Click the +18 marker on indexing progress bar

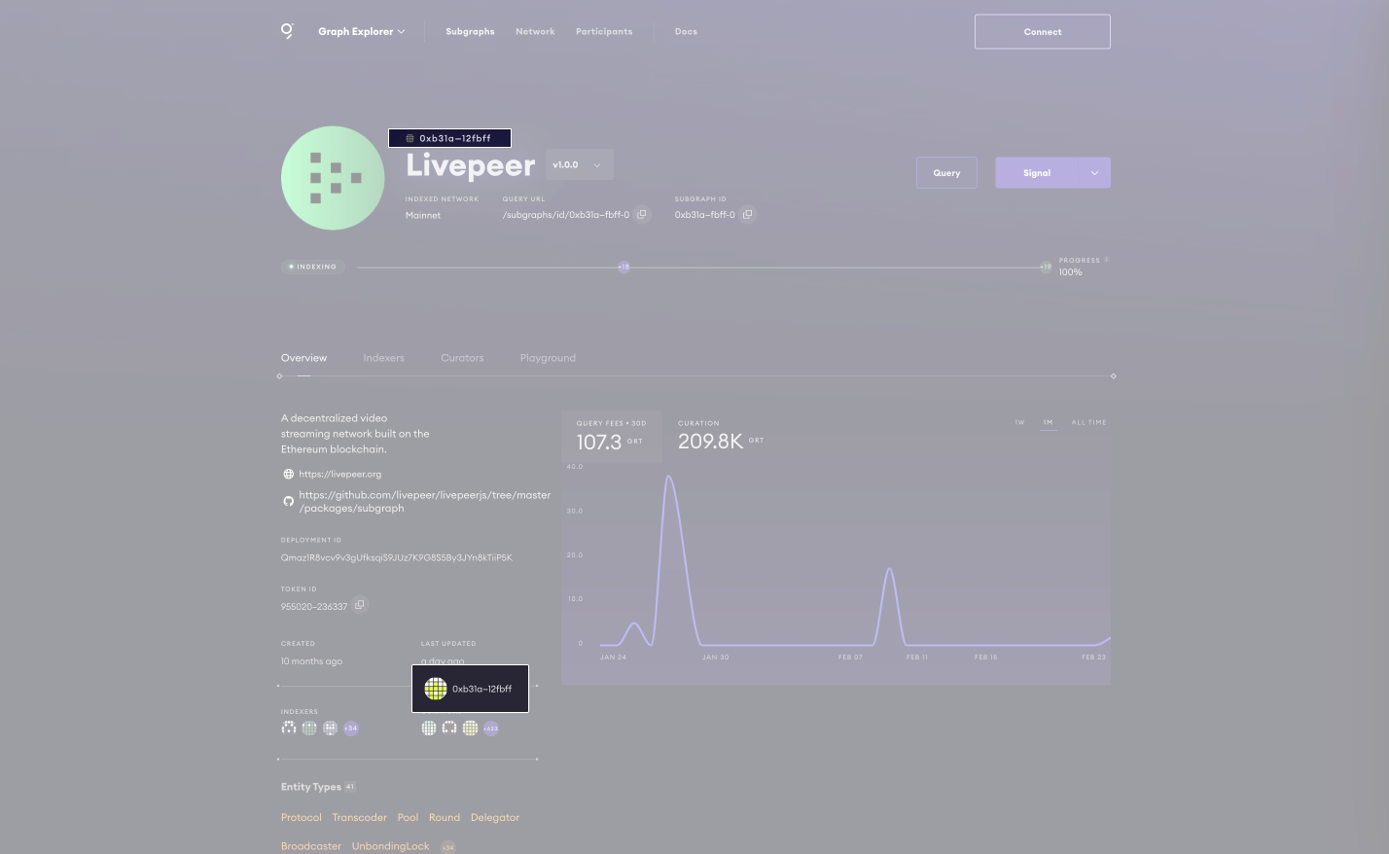[623, 267]
